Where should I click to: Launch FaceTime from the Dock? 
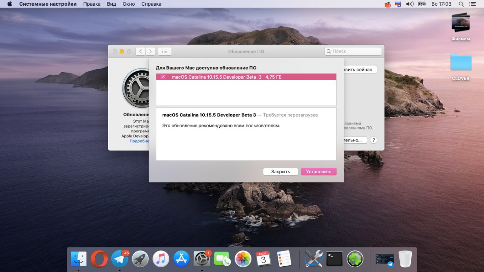[222, 259]
